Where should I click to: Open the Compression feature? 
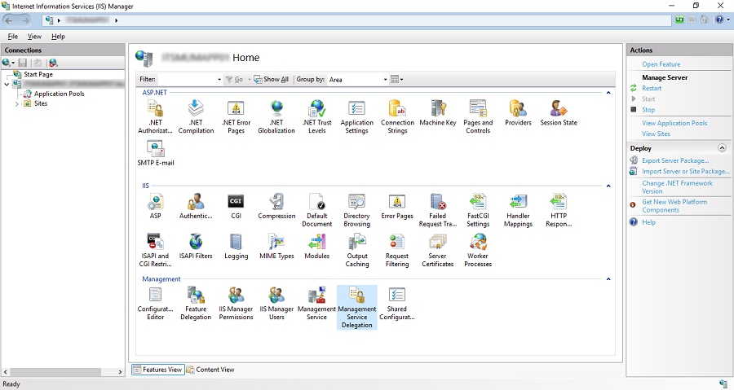tap(276, 206)
